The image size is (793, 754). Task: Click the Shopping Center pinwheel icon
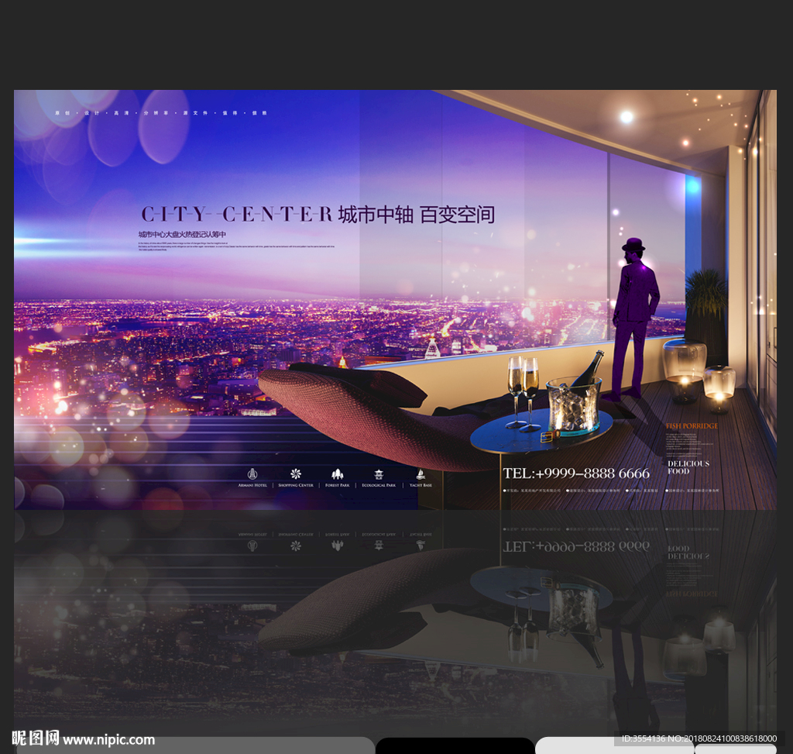[296, 474]
